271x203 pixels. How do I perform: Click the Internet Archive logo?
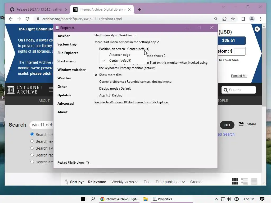tap(25, 90)
